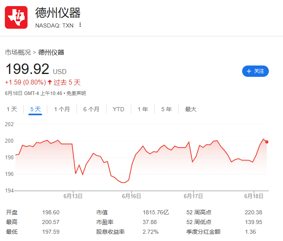Click the 52 周低点 value 139.95
This screenshot has width=283, height=241.
[253, 222]
